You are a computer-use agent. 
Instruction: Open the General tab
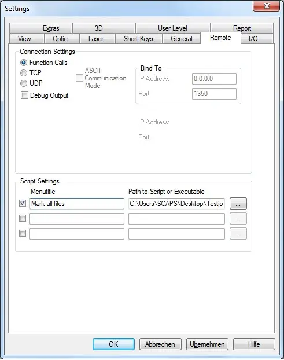click(x=181, y=39)
